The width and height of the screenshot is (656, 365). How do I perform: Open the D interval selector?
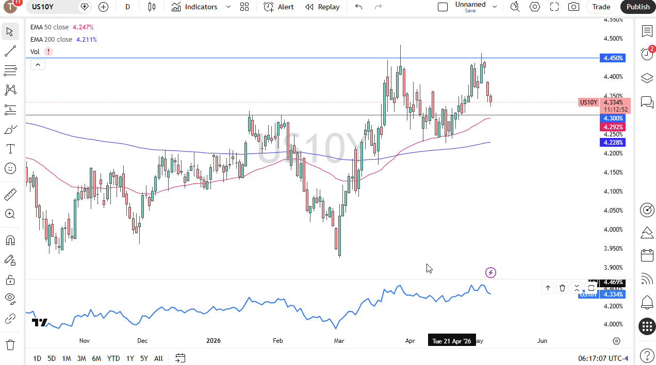tap(127, 7)
